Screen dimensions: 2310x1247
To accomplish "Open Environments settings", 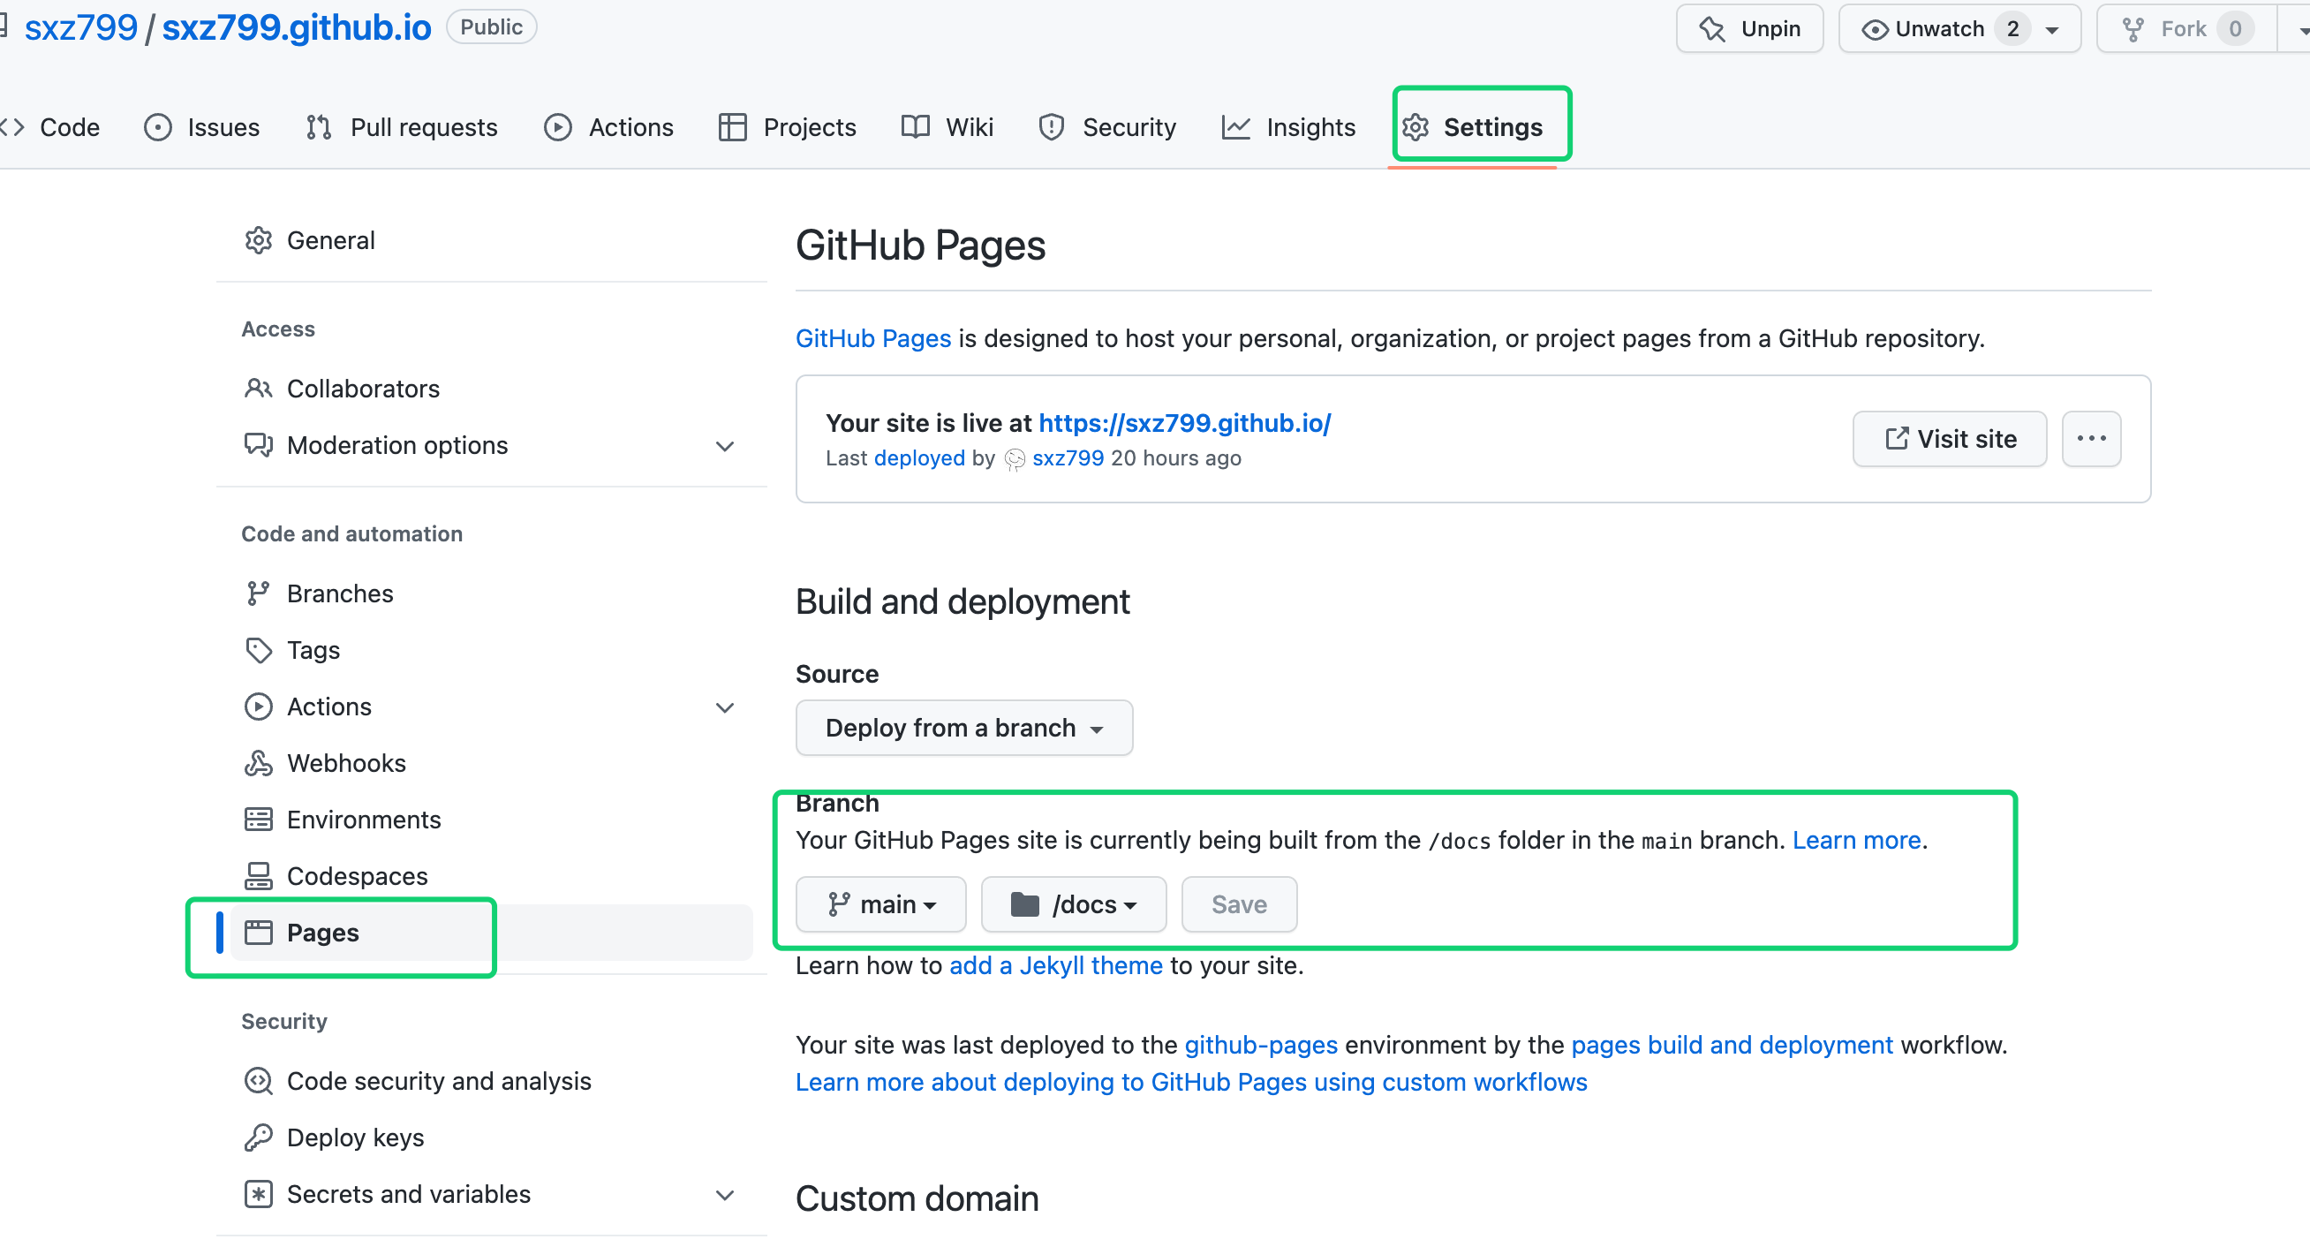I will point(490,819).
